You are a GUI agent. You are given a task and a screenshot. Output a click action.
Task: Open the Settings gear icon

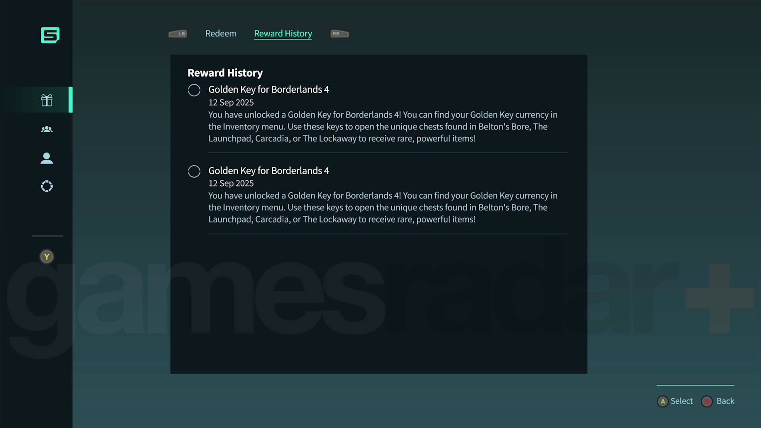(47, 186)
